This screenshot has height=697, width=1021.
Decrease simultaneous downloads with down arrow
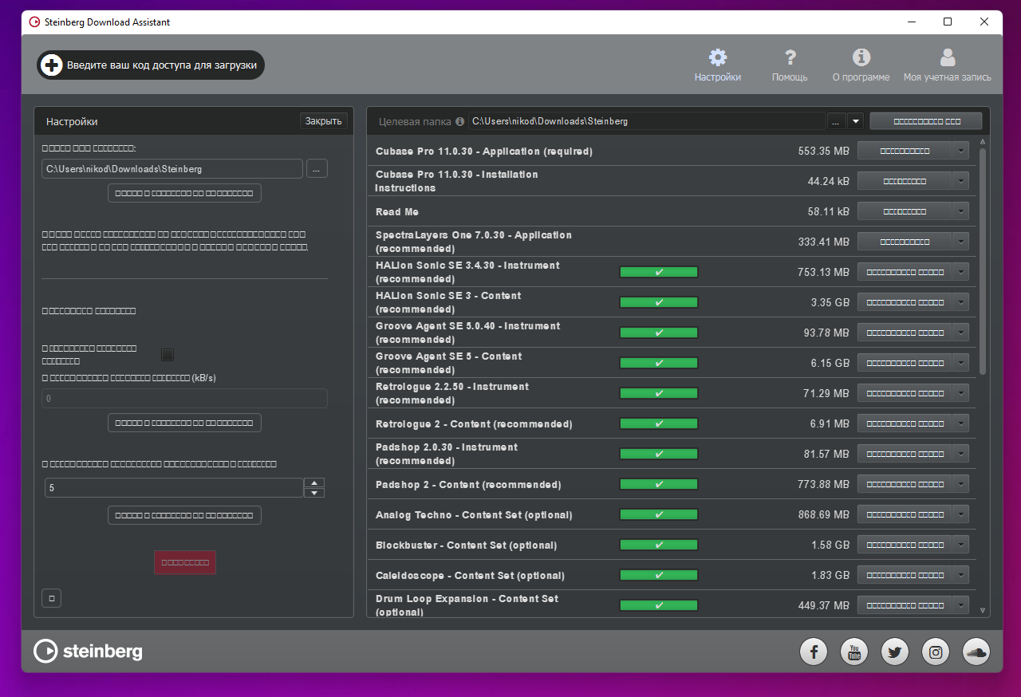[315, 493]
